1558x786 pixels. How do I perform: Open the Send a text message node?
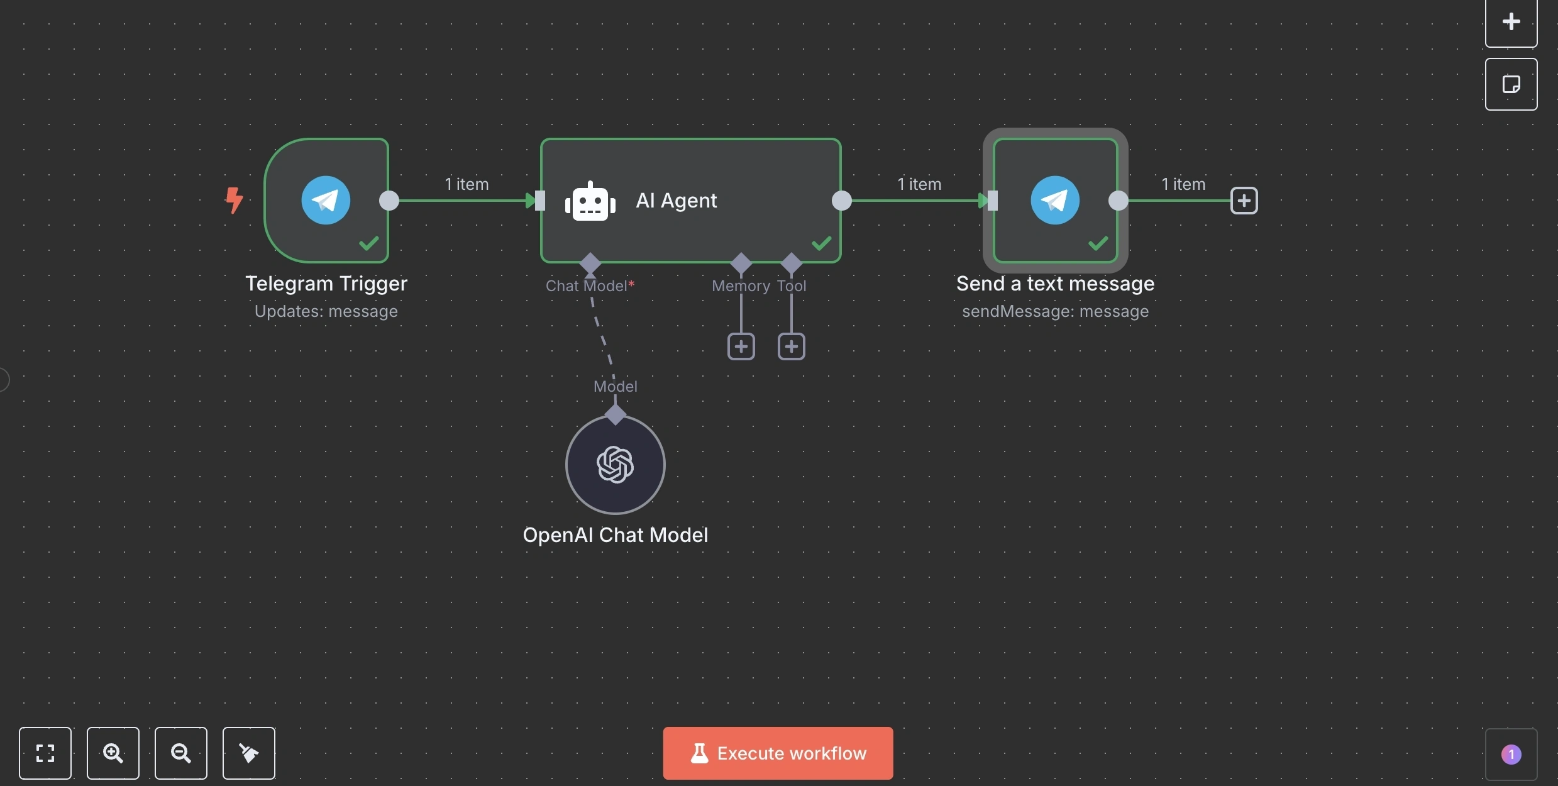tap(1054, 200)
